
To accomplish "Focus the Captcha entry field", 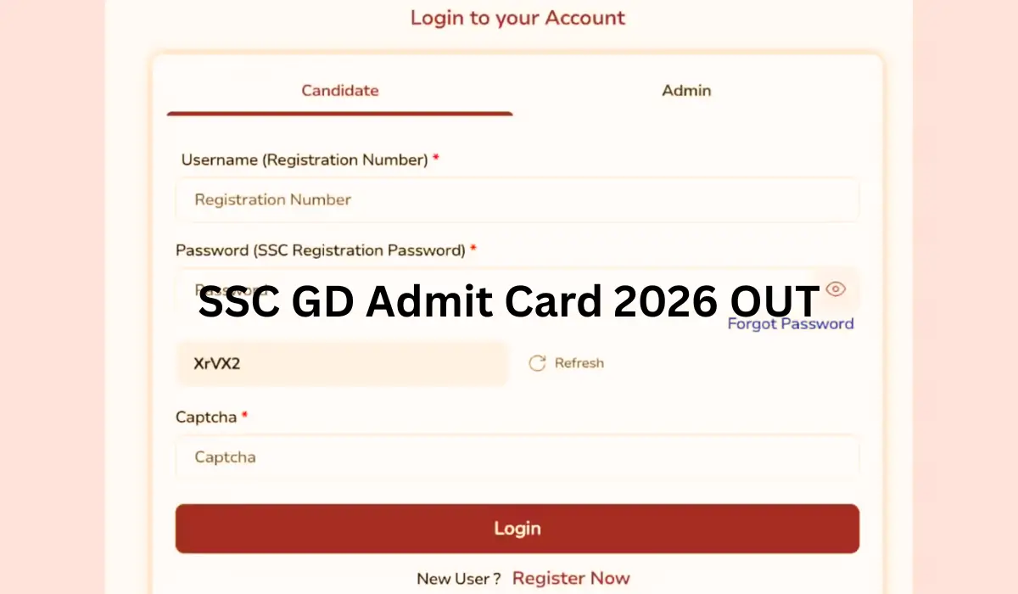I will pyautogui.click(x=517, y=457).
